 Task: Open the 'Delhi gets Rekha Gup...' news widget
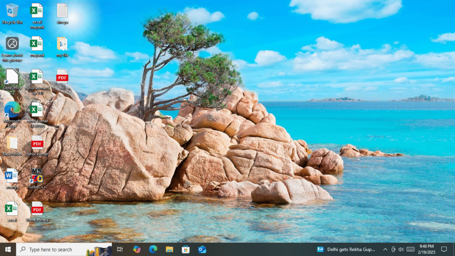(347, 249)
